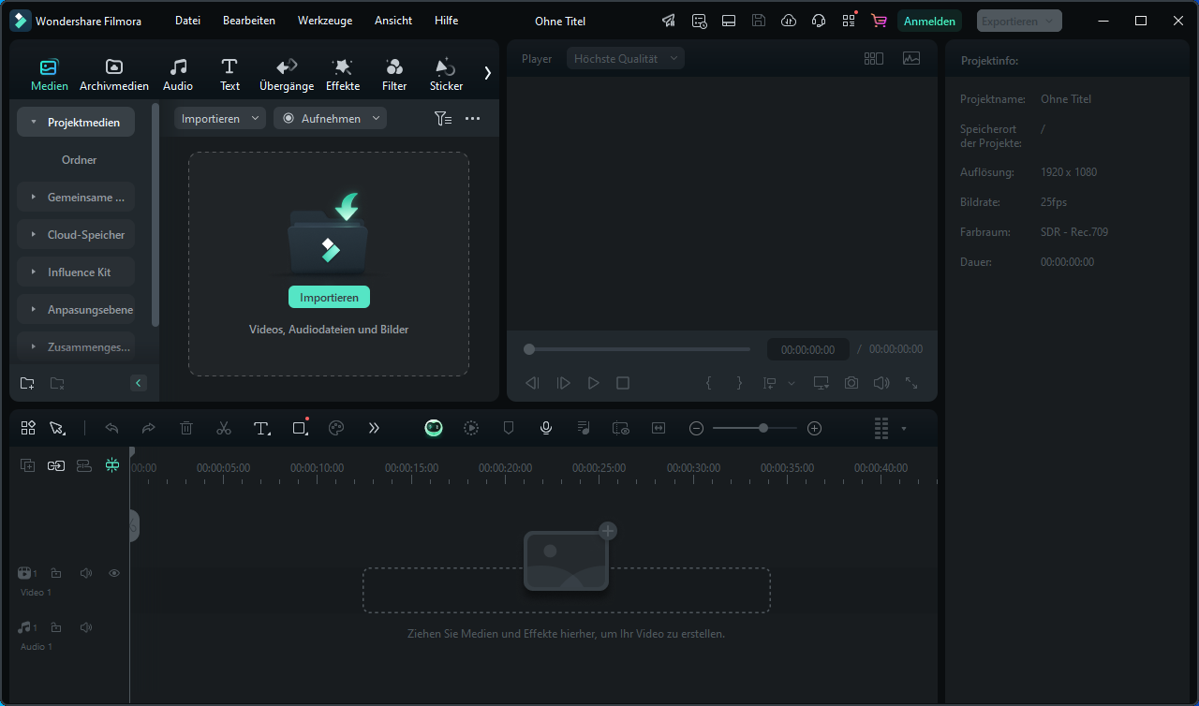Click the scissors split icon in timeline toolbar
1199x706 pixels.
(224, 428)
